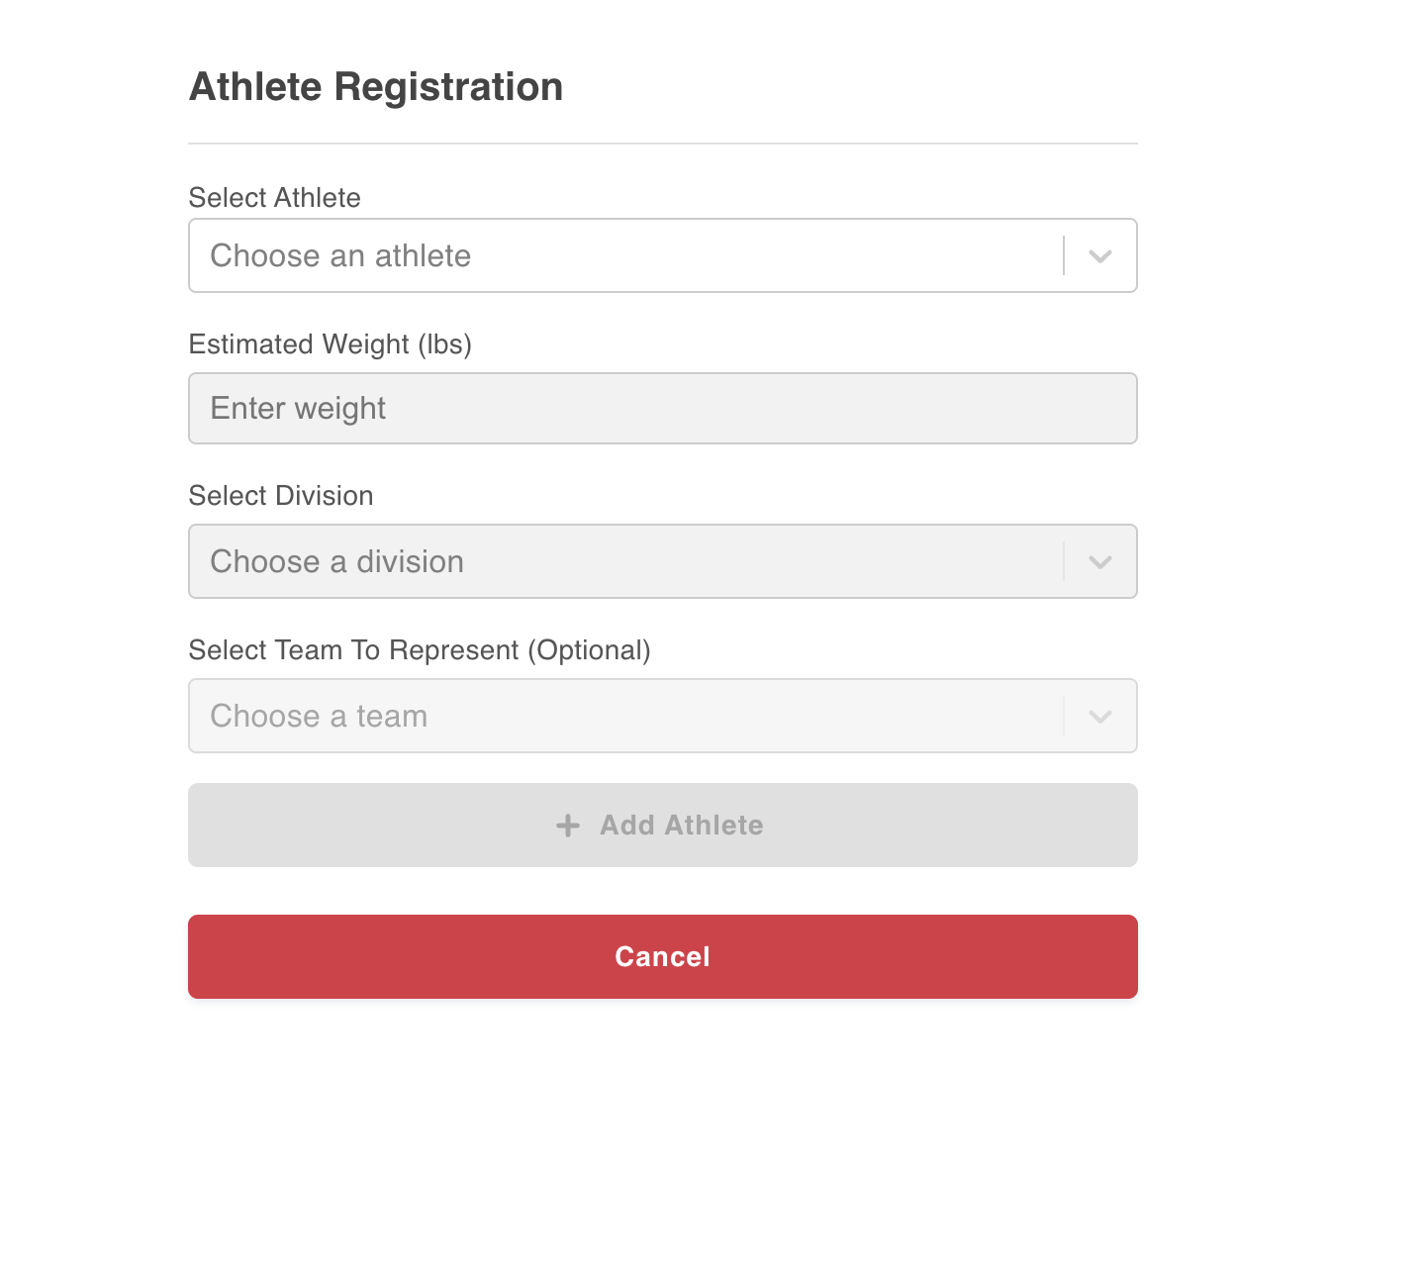The width and height of the screenshot is (1427, 1274).
Task: Click the Athlete Registration heading
Action: coord(376,87)
